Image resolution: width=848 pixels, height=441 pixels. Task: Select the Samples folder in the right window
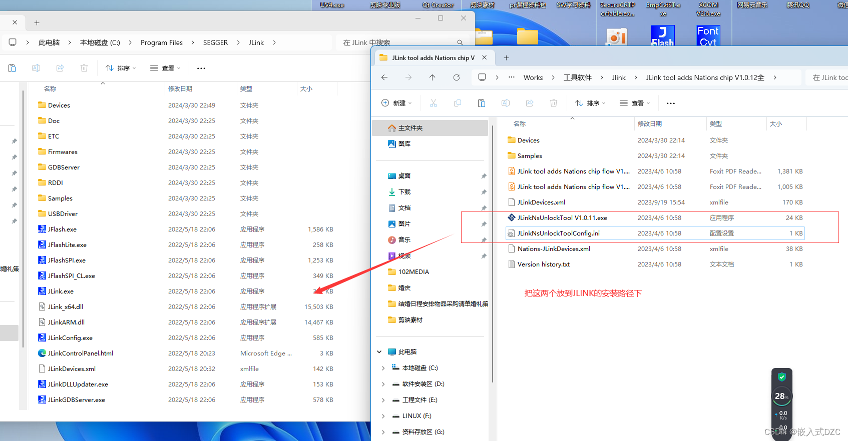[656, 155]
